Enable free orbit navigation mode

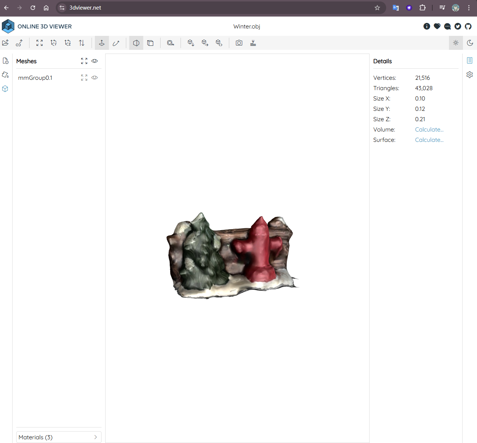[x=116, y=43]
